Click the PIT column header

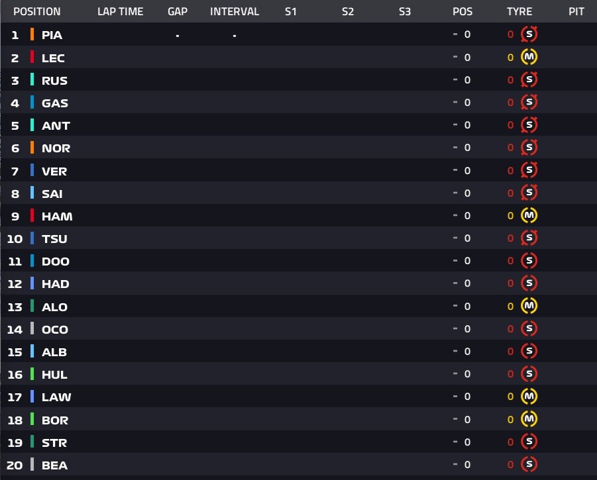click(x=576, y=11)
